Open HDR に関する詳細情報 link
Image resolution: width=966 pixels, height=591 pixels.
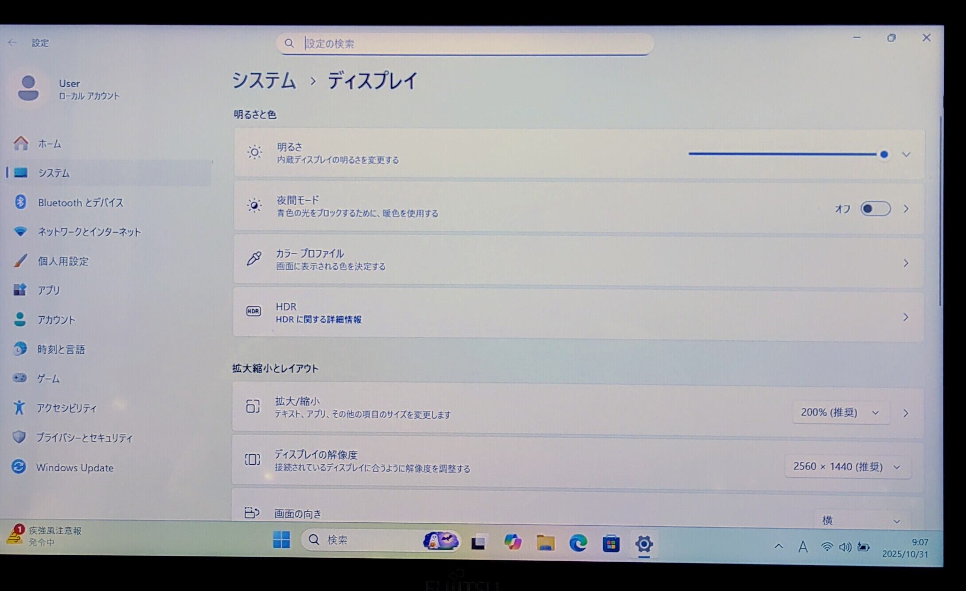click(x=318, y=319)
